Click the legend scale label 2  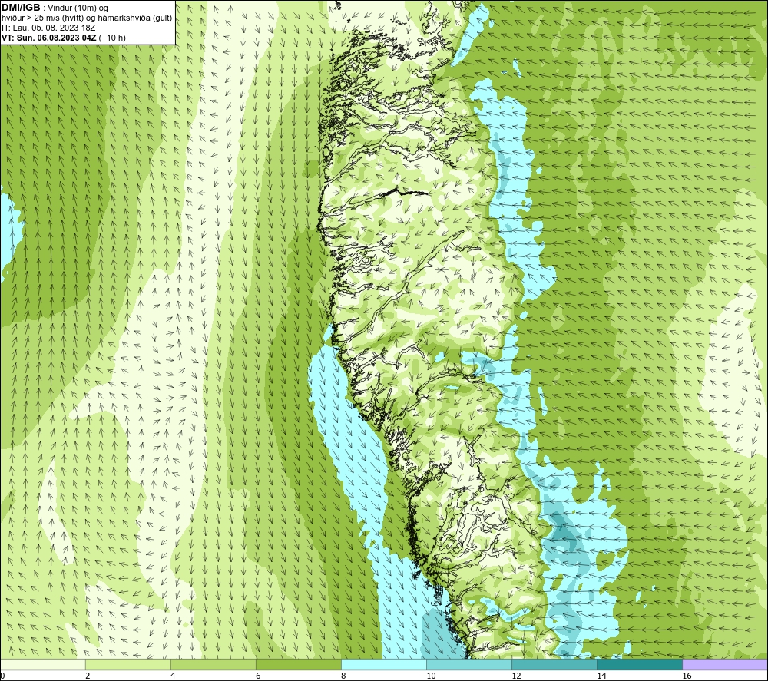[x=88, y=676]
